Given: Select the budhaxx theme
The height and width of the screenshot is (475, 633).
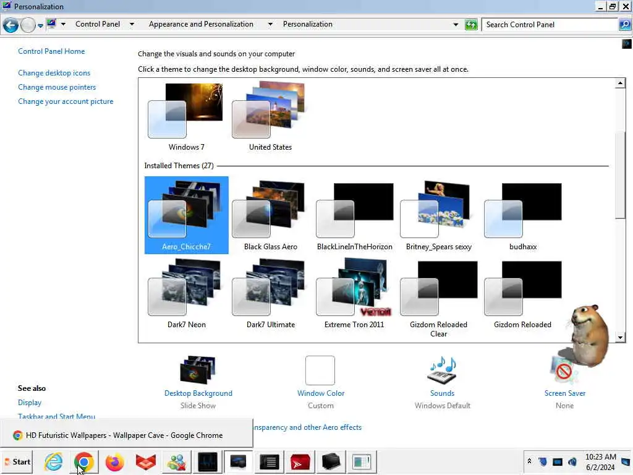Looking at the screenshot, I should (x=522, y=215).
